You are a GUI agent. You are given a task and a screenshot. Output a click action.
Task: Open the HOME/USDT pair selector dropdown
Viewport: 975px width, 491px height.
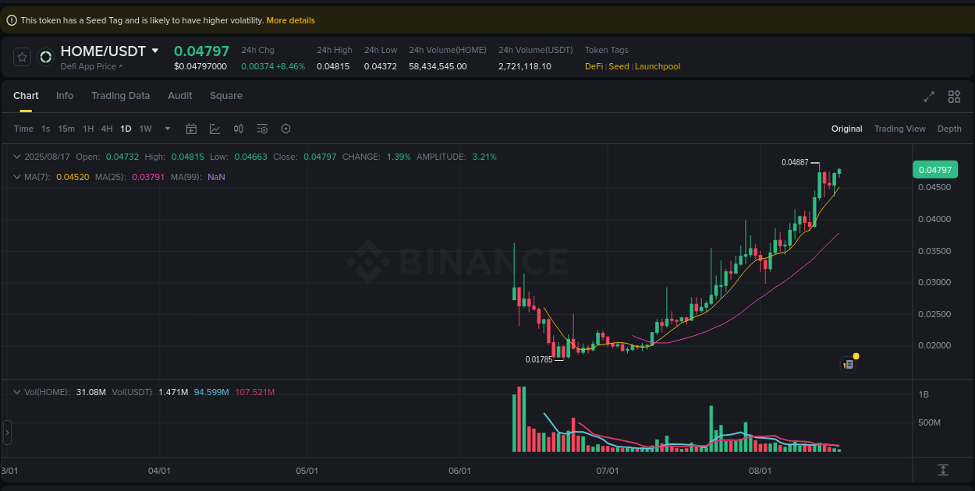point(155,50)
